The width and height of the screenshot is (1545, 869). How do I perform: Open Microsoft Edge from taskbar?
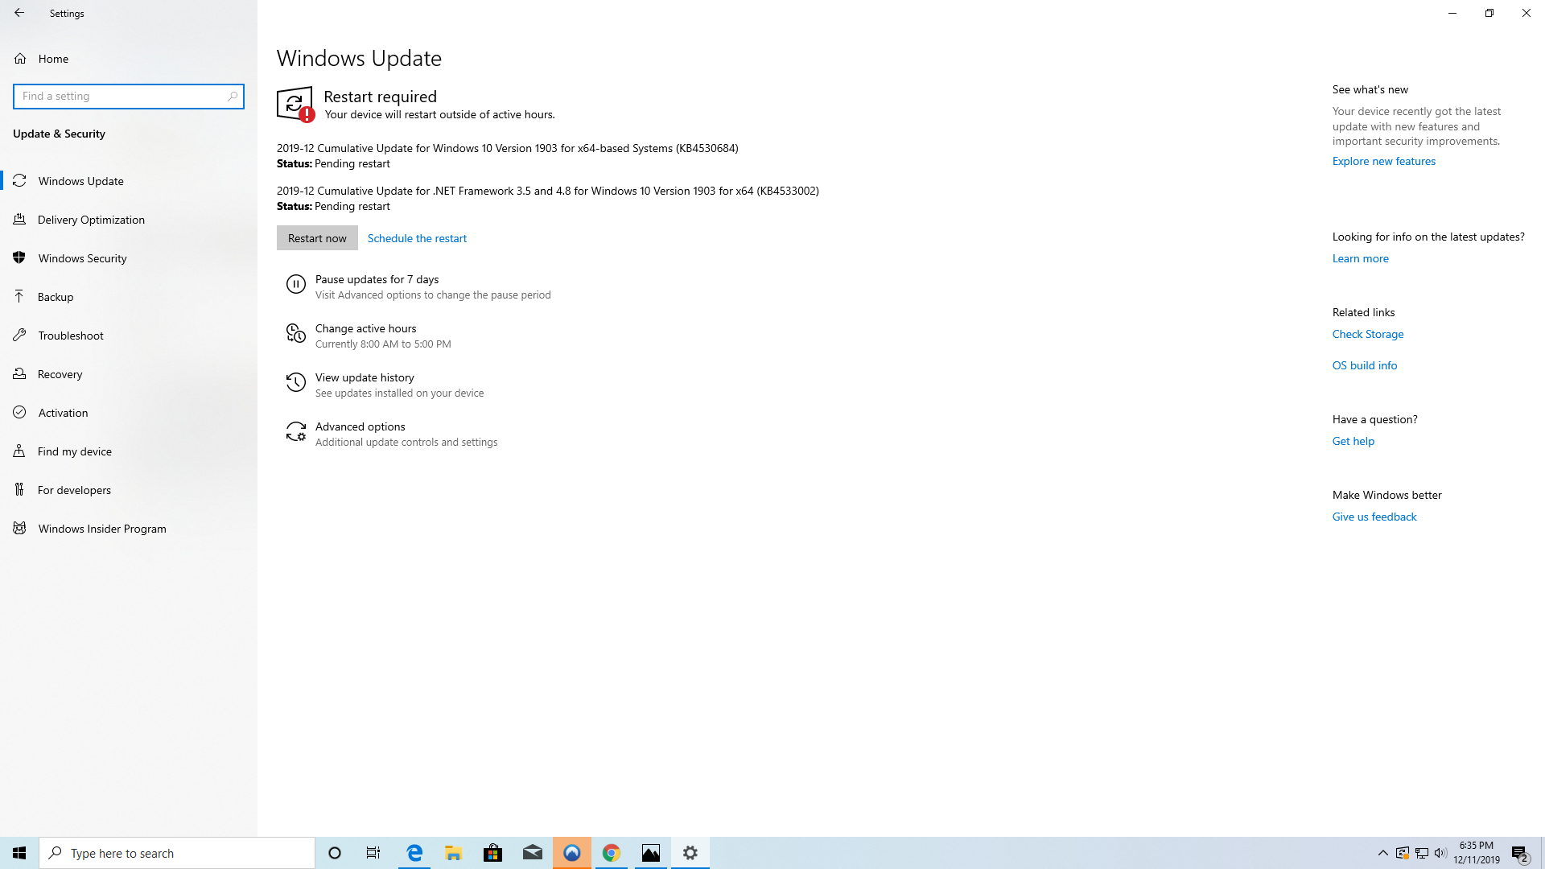[414, 853]
